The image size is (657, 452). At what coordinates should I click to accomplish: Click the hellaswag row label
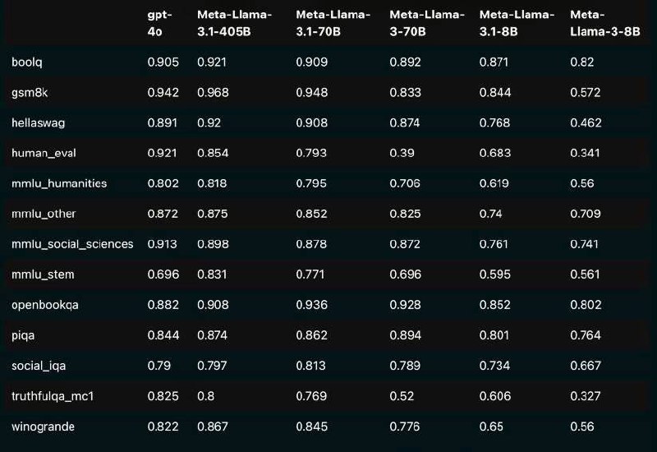tap(38, 122)
